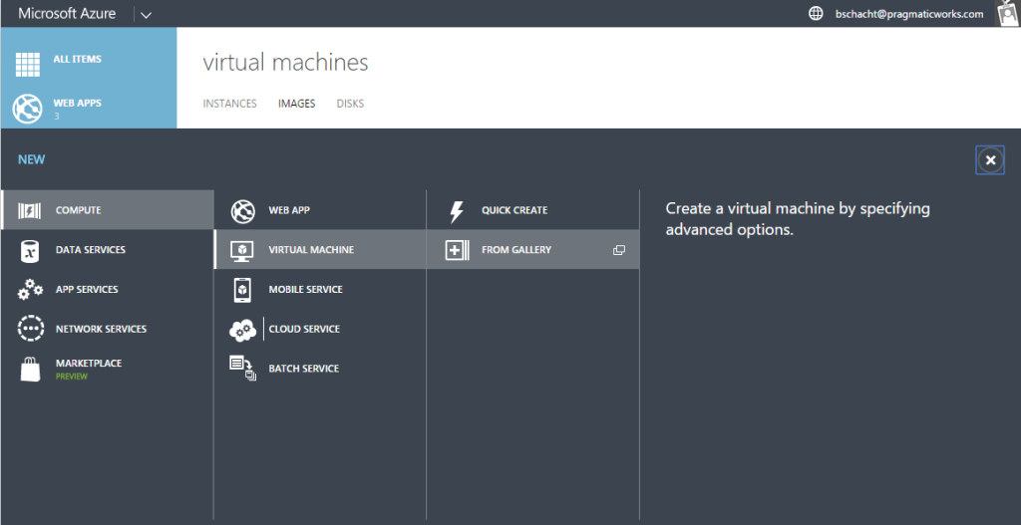
Task: Choose Virtual Machine from the compute list
Action: pos(310,250)
